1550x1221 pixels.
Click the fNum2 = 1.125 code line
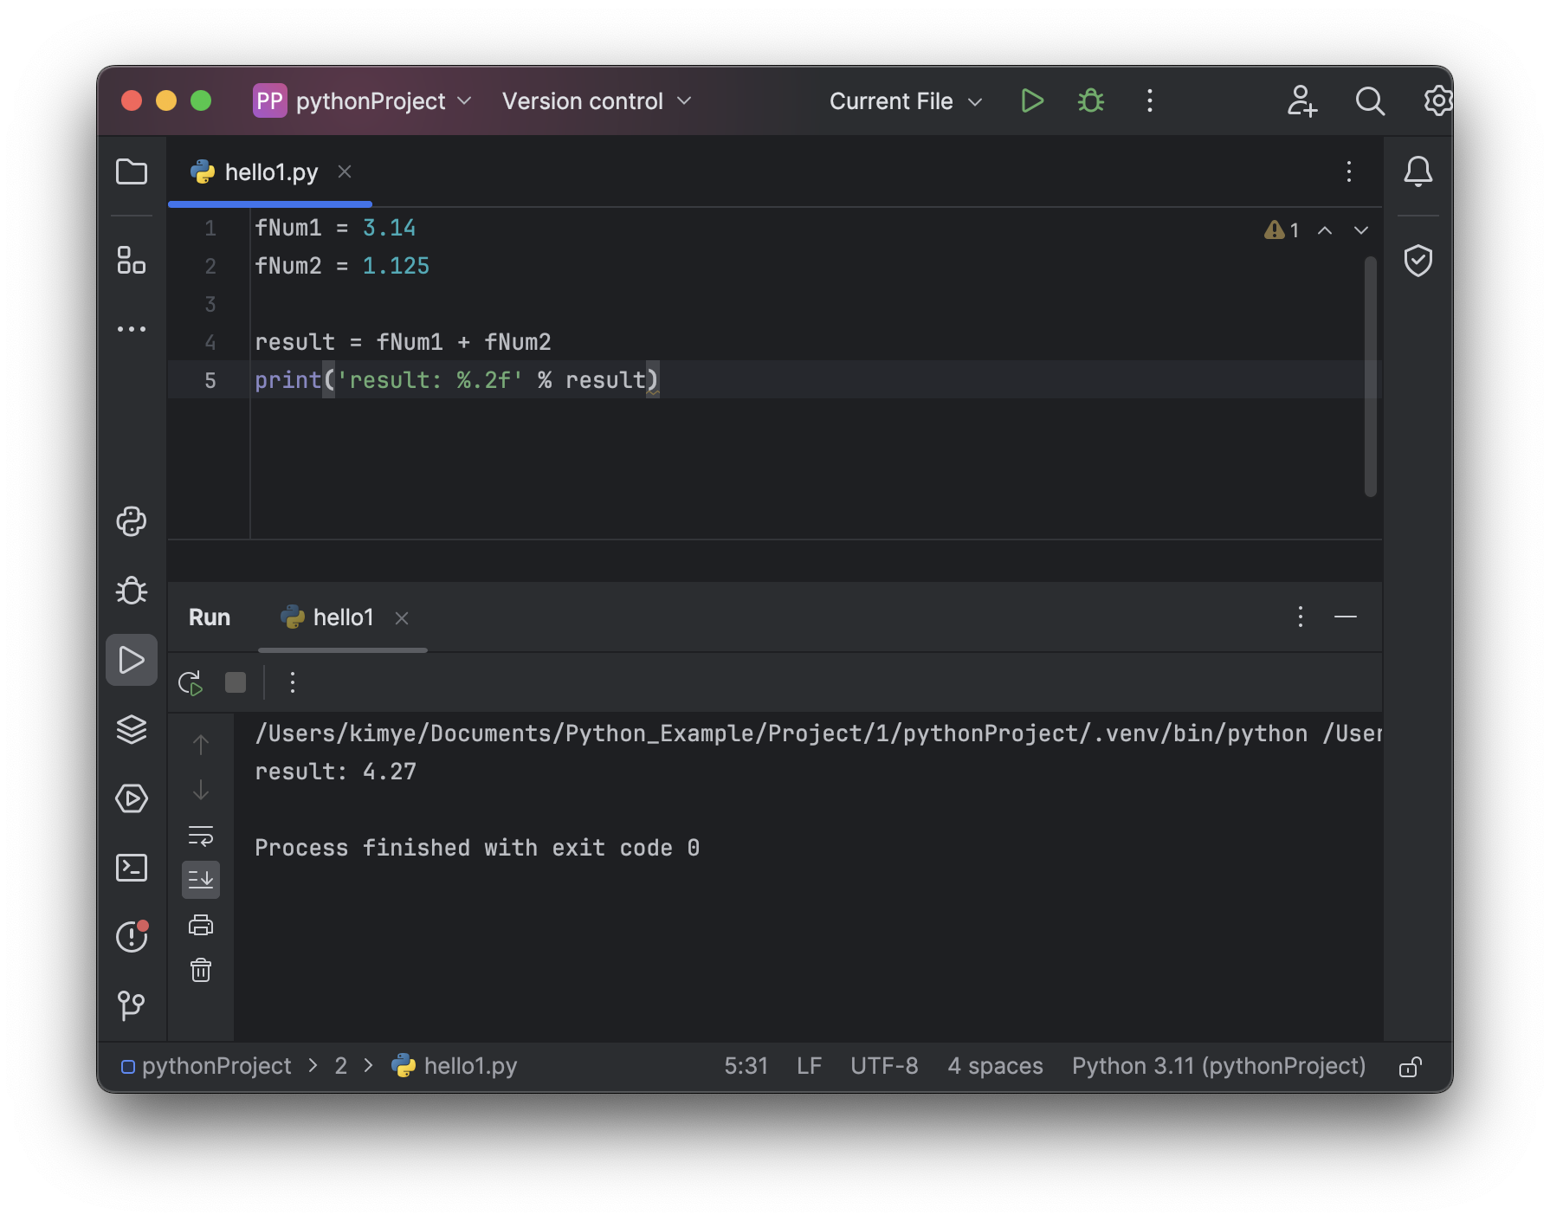click(x=342, y=266)
